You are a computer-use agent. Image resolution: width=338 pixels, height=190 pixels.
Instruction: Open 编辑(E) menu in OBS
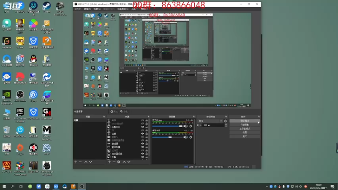87,9
